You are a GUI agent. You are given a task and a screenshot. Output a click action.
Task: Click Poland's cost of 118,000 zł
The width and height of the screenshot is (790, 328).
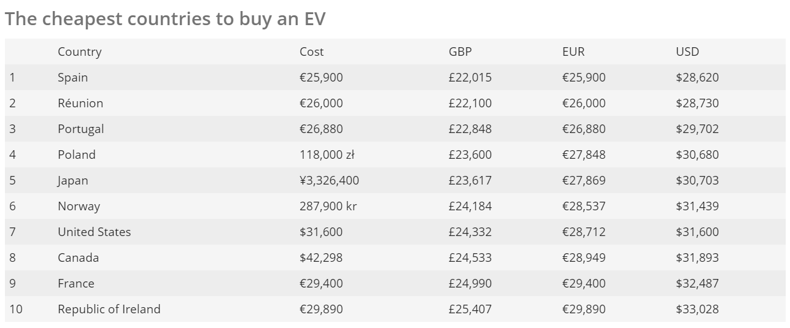pyautogui.click(x=327, y=155)
